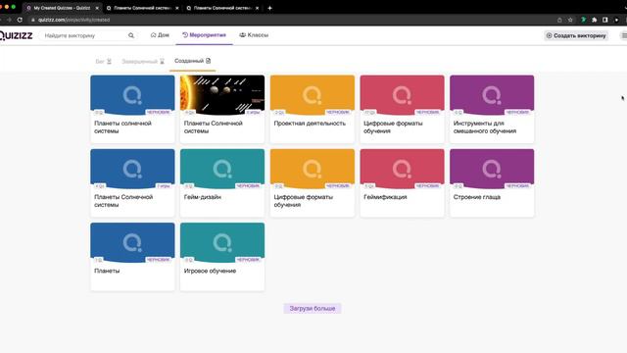
Task: Click the browser forward arrow
Action: (x=9, y=20)
